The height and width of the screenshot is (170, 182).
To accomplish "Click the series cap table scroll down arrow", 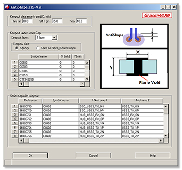I will pyautogui.click(x=166, y=135).
